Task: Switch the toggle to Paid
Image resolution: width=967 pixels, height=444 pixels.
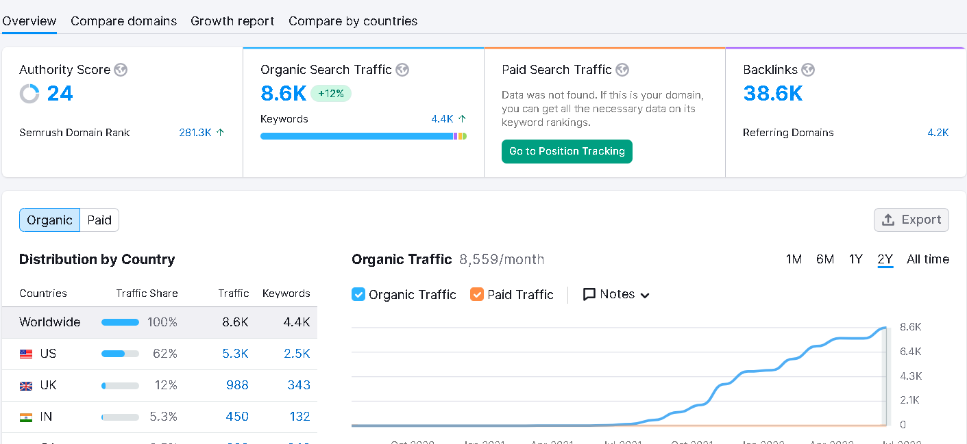Action: pyautogui.click(x=99, y=220)
